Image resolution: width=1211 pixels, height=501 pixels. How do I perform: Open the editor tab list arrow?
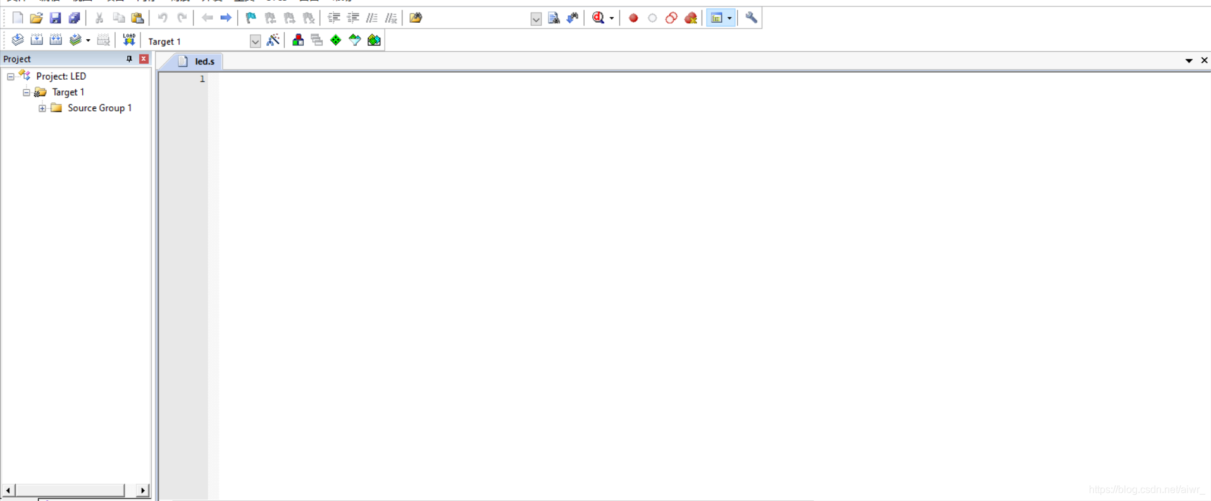click(1189, 61)
